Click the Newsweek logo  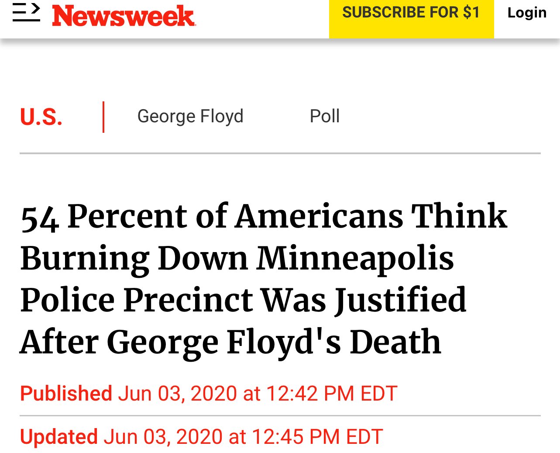click(x=124, y=16)
